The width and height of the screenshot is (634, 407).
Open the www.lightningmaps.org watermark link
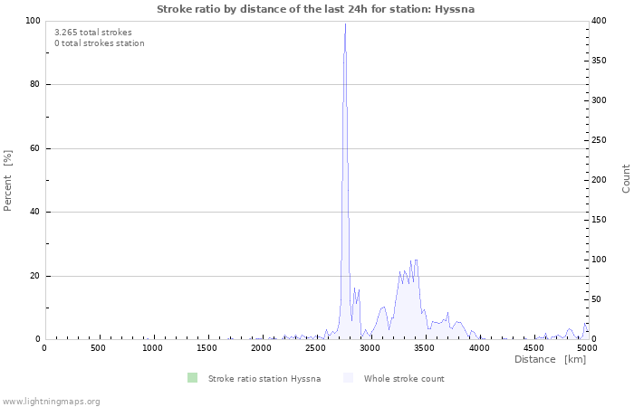click(52, 401)
